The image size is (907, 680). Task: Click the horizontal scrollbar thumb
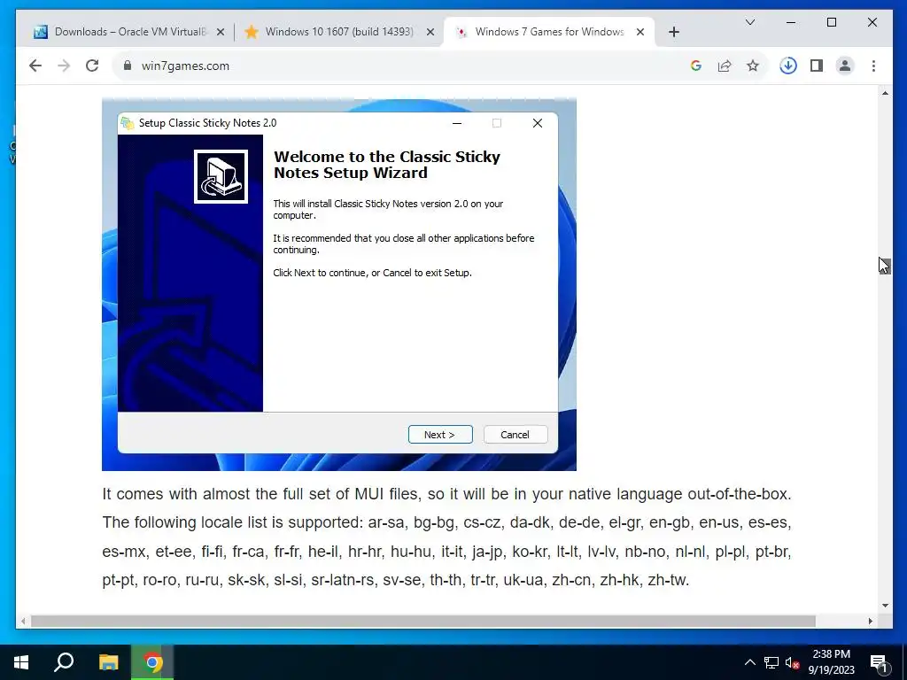[422, 621]
